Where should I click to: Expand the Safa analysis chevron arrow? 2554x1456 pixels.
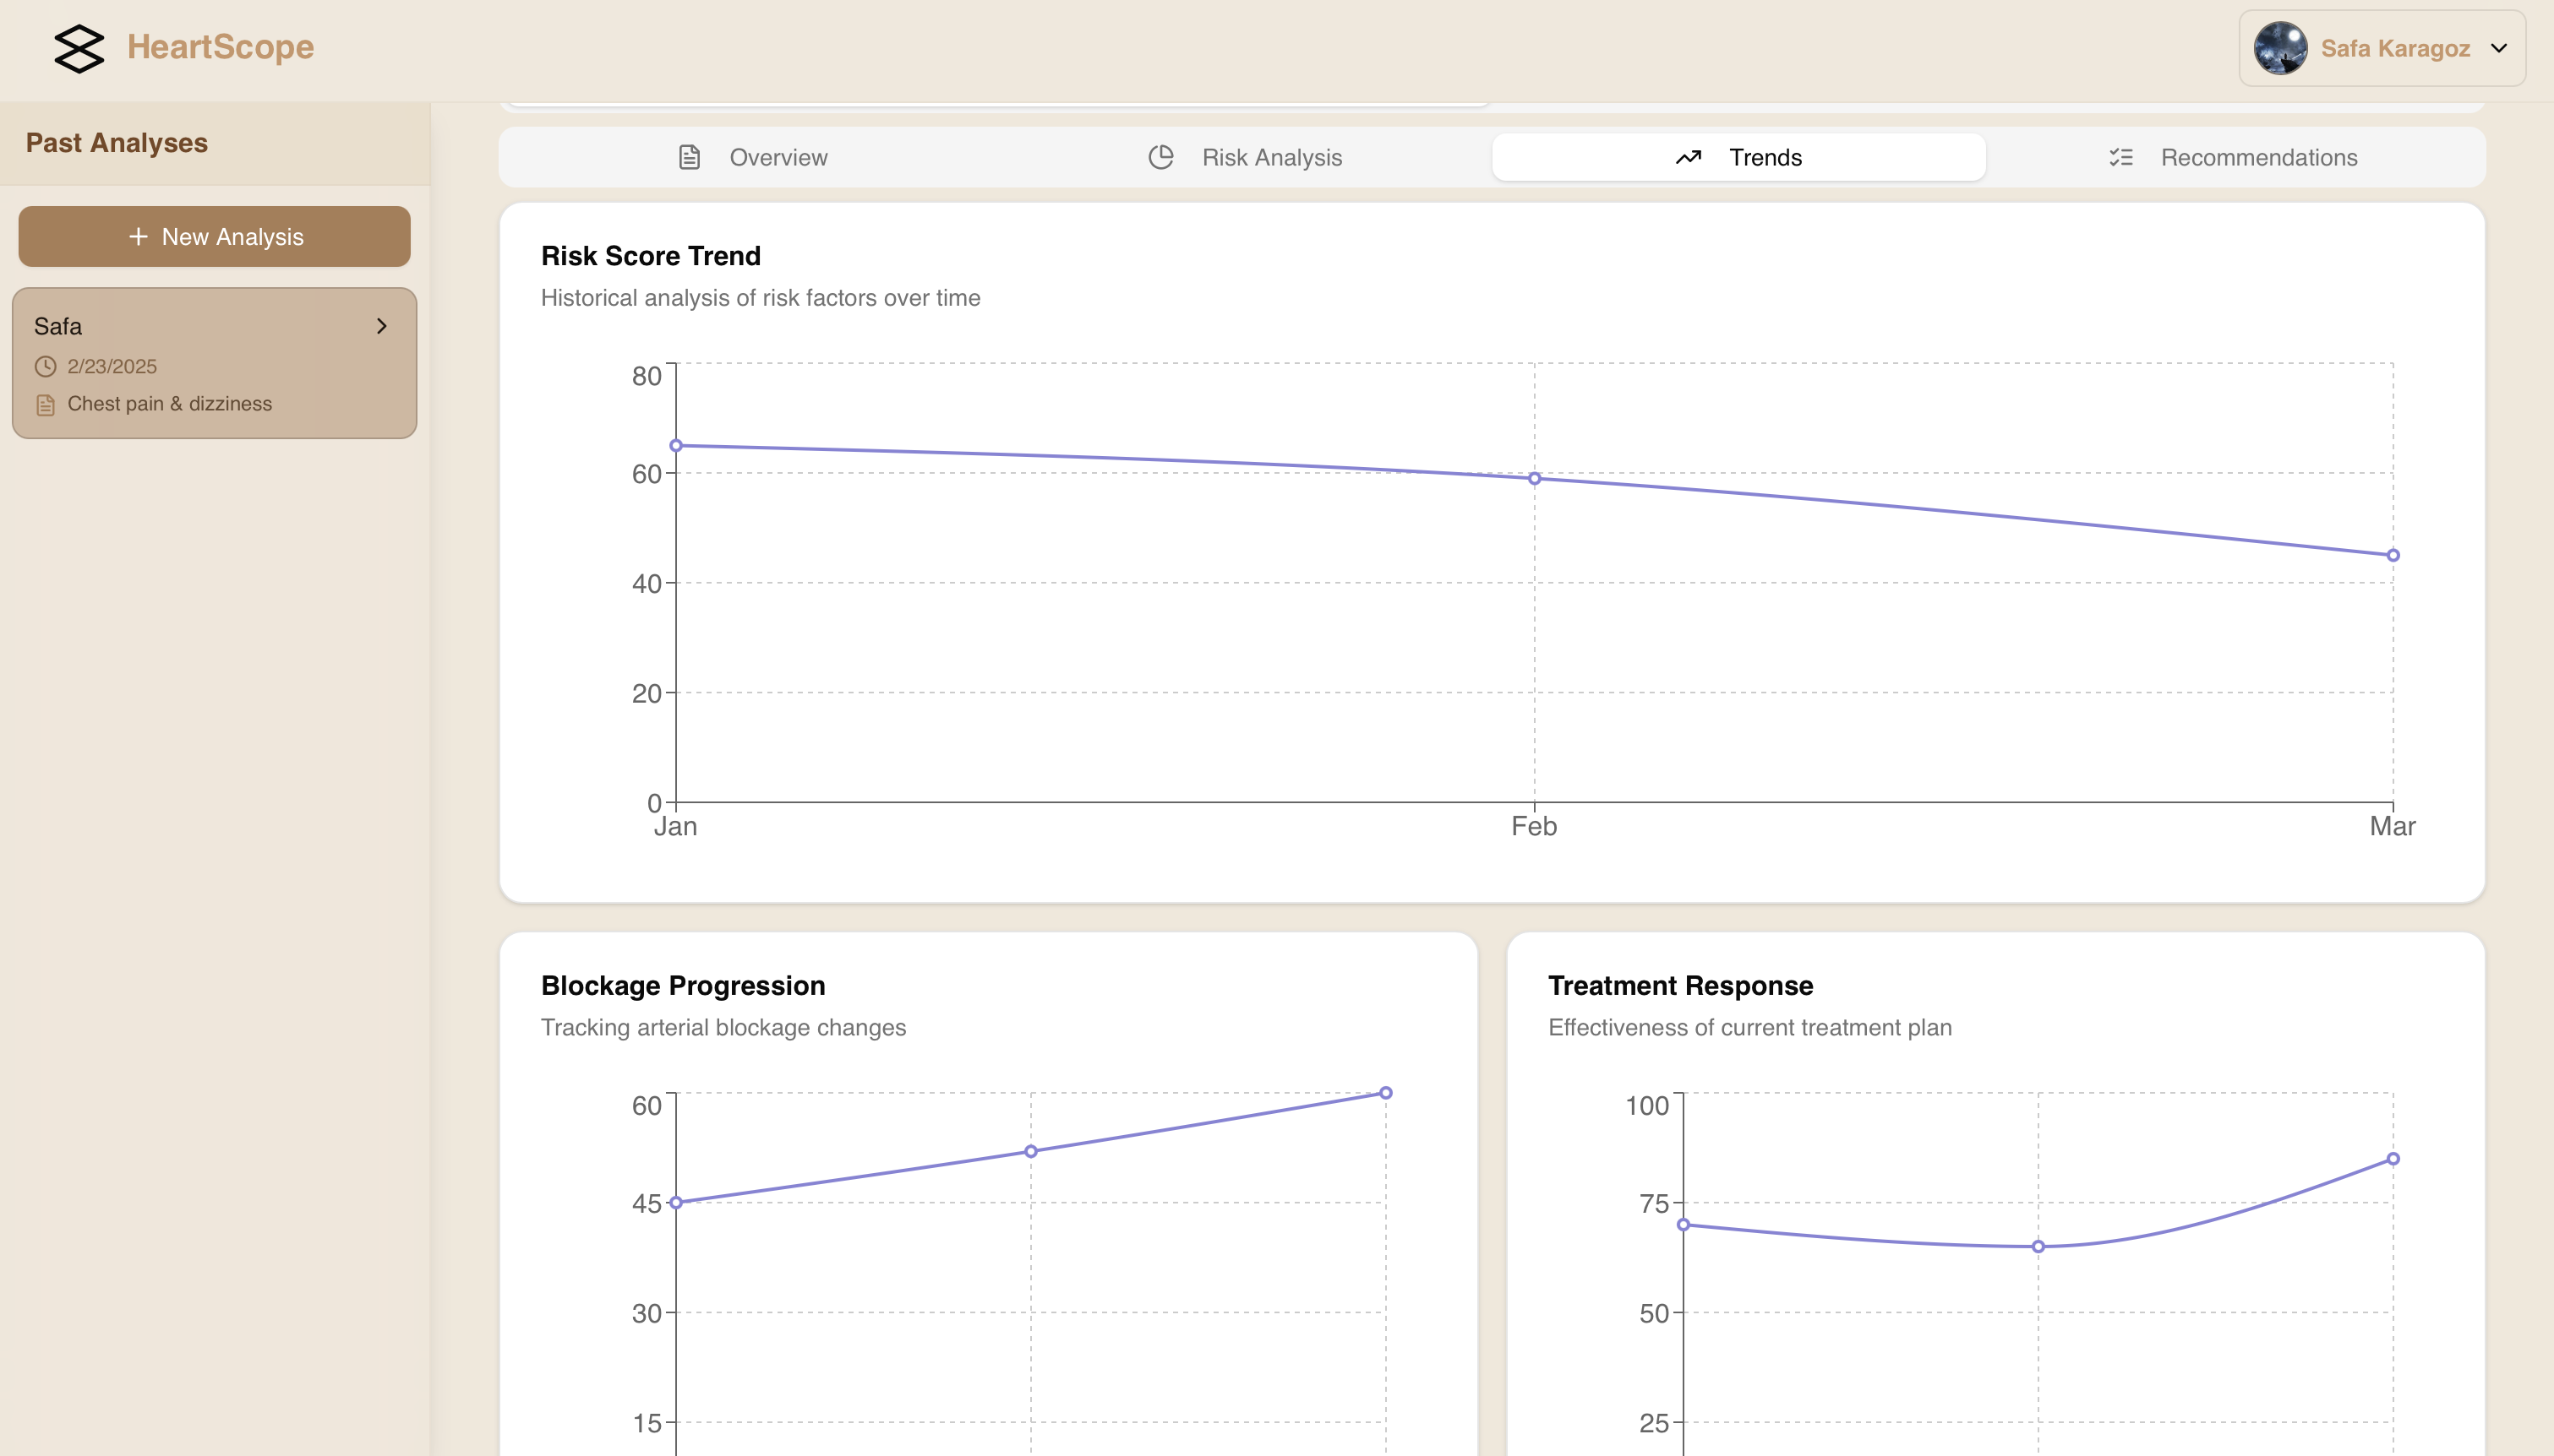[381, 326]
